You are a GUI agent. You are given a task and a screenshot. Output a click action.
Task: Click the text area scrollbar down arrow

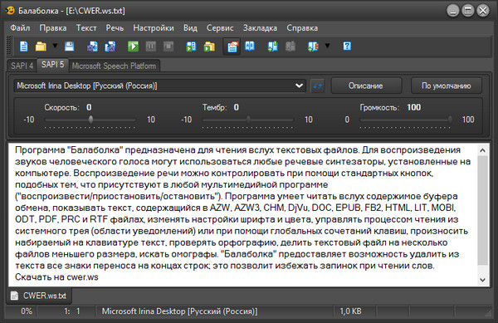(x=483, y=280)
